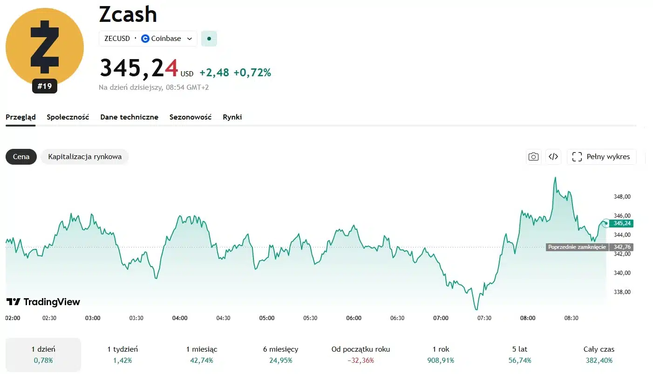Viewport: 653px width, 374px height.
Task: Select the Cena chart toggle
Action: click(x=21, y=157)
